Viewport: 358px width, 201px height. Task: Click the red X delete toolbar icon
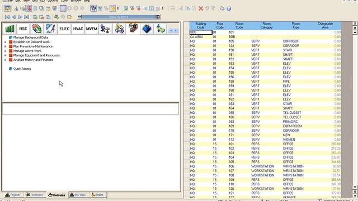(x=201, y=8)
